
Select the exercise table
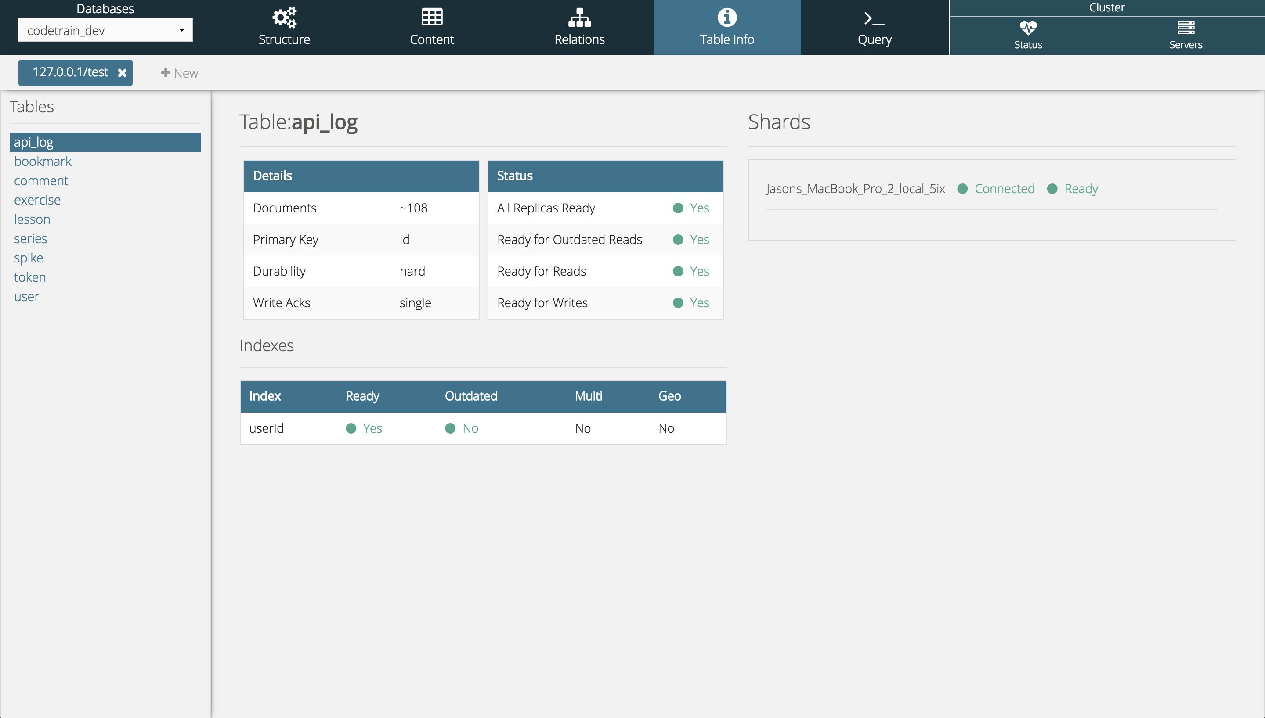pos(37,200)
